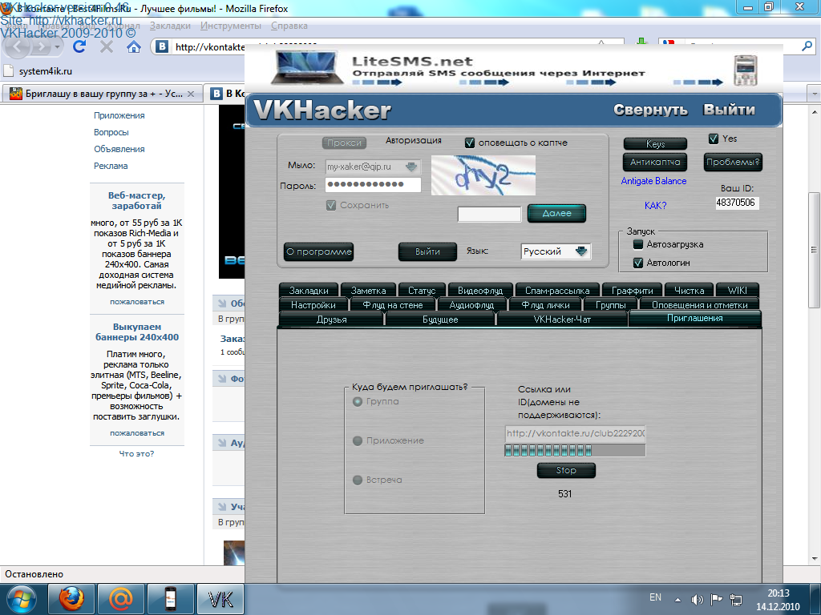Click the captcha answer input field
Image resolution: width=821 pixels, height=615 pixels.
click(490, 214)
